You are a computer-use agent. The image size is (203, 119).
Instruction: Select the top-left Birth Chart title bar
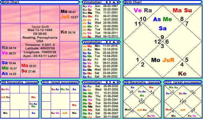click(x=40, y=2)
